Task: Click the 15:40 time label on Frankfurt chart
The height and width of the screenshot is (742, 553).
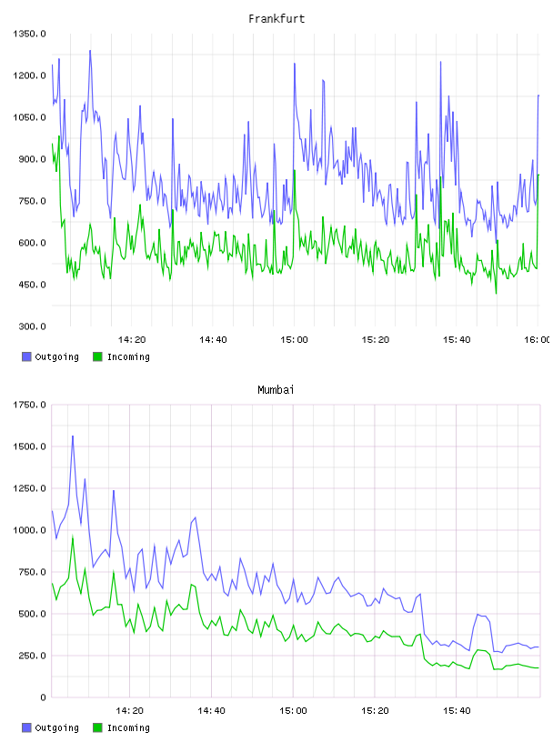Action: tap(457, 340)
